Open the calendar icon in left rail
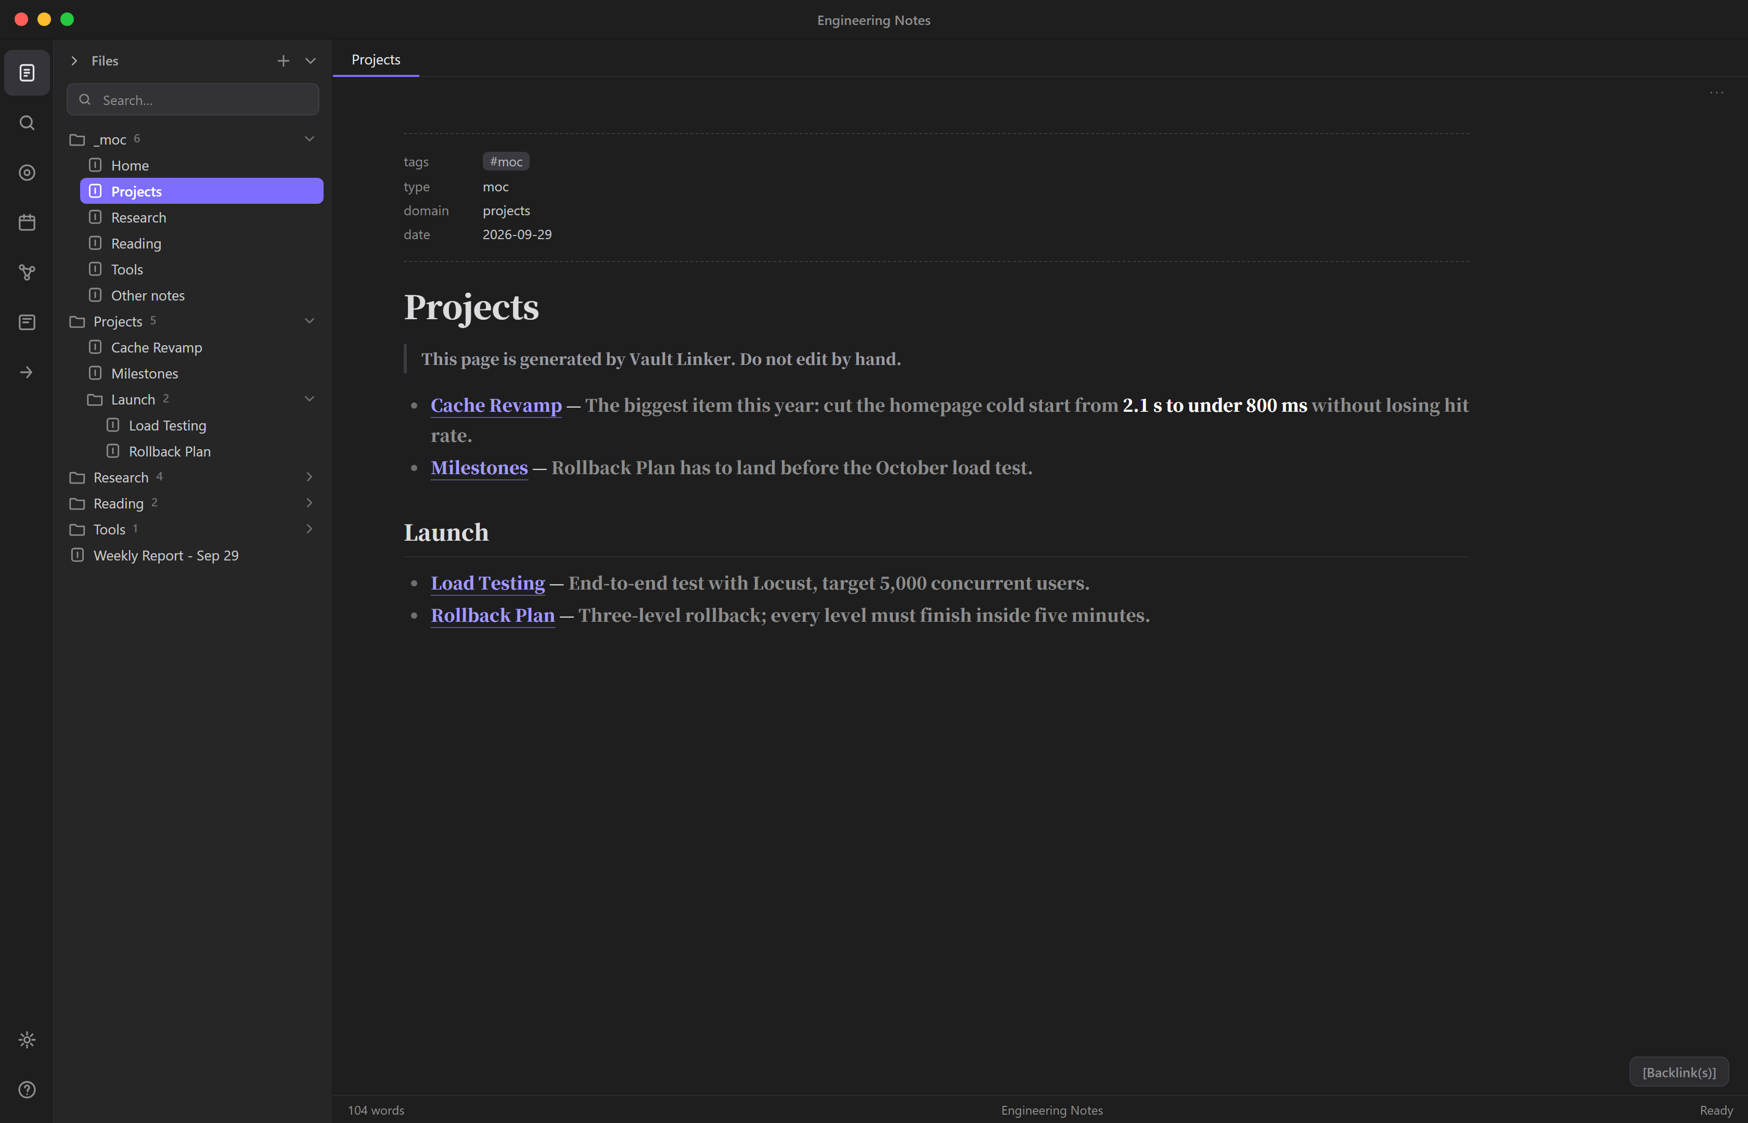Image resolution: width=1748 pixels, height=1123 pixels. coord(27,223)
